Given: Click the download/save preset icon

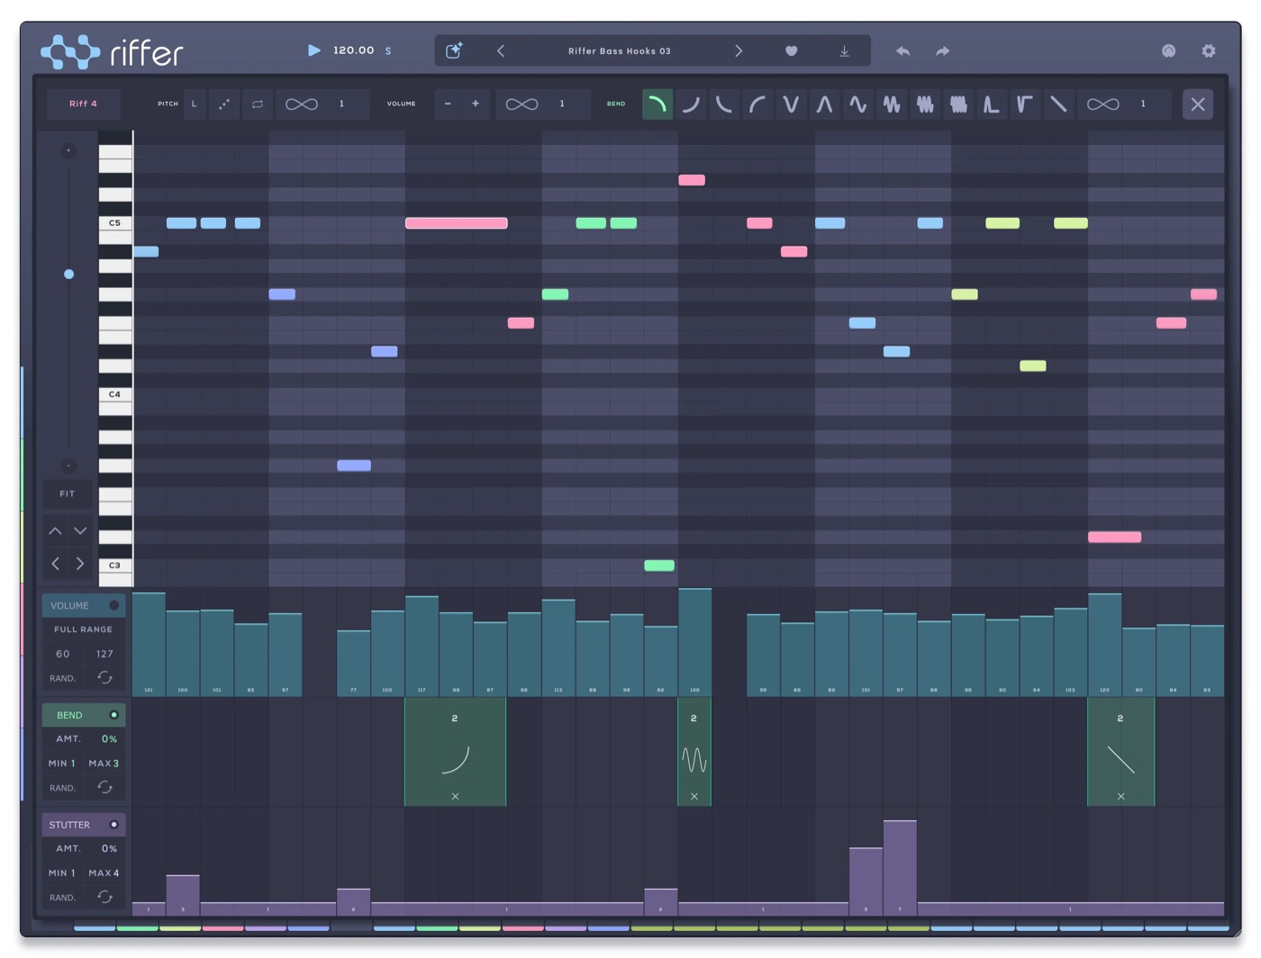Looking at the screenshot, I should 844,51.
